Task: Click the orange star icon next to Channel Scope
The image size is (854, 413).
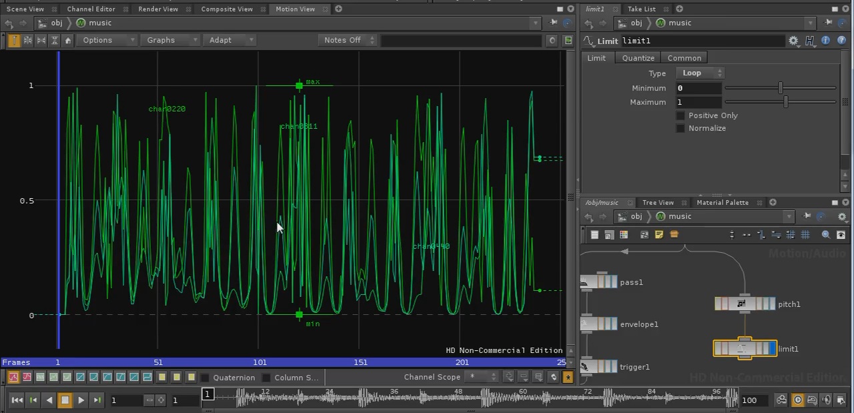Action: click(x=568, y=378)
